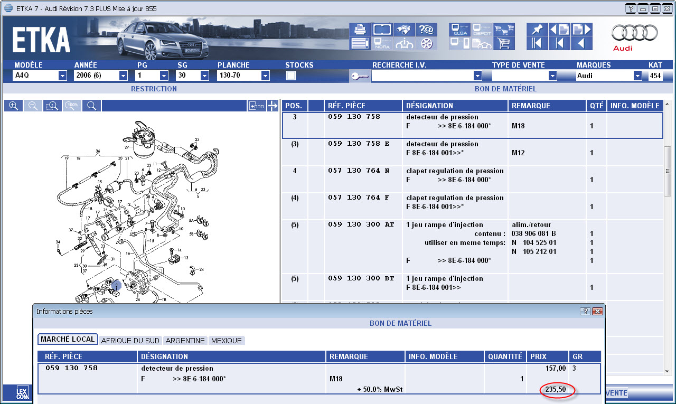Click the ?@ help icon
Viewport: 676px width, 404px height.
click(x=425, y=30)
